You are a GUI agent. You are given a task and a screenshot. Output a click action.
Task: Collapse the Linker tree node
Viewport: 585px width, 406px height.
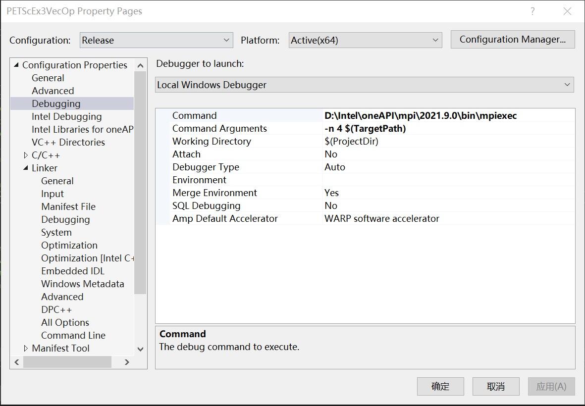(26, 168)
